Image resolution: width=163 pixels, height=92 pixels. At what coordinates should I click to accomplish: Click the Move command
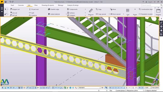tap(113, 9)
